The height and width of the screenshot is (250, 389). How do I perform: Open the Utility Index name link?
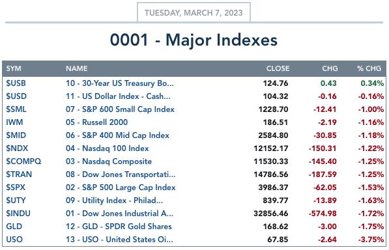click(x=115, y=201)
